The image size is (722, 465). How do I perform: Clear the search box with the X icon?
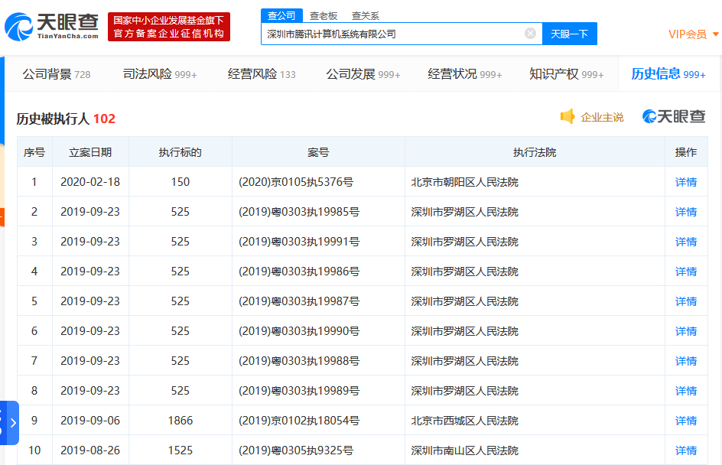(530, 34)
